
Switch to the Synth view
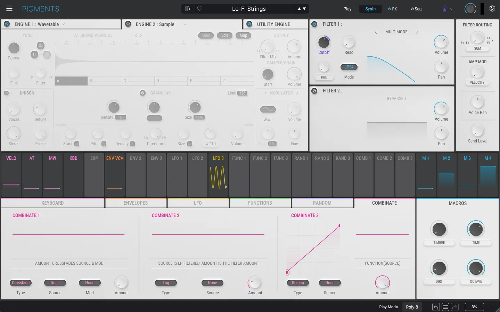[370, 9]
